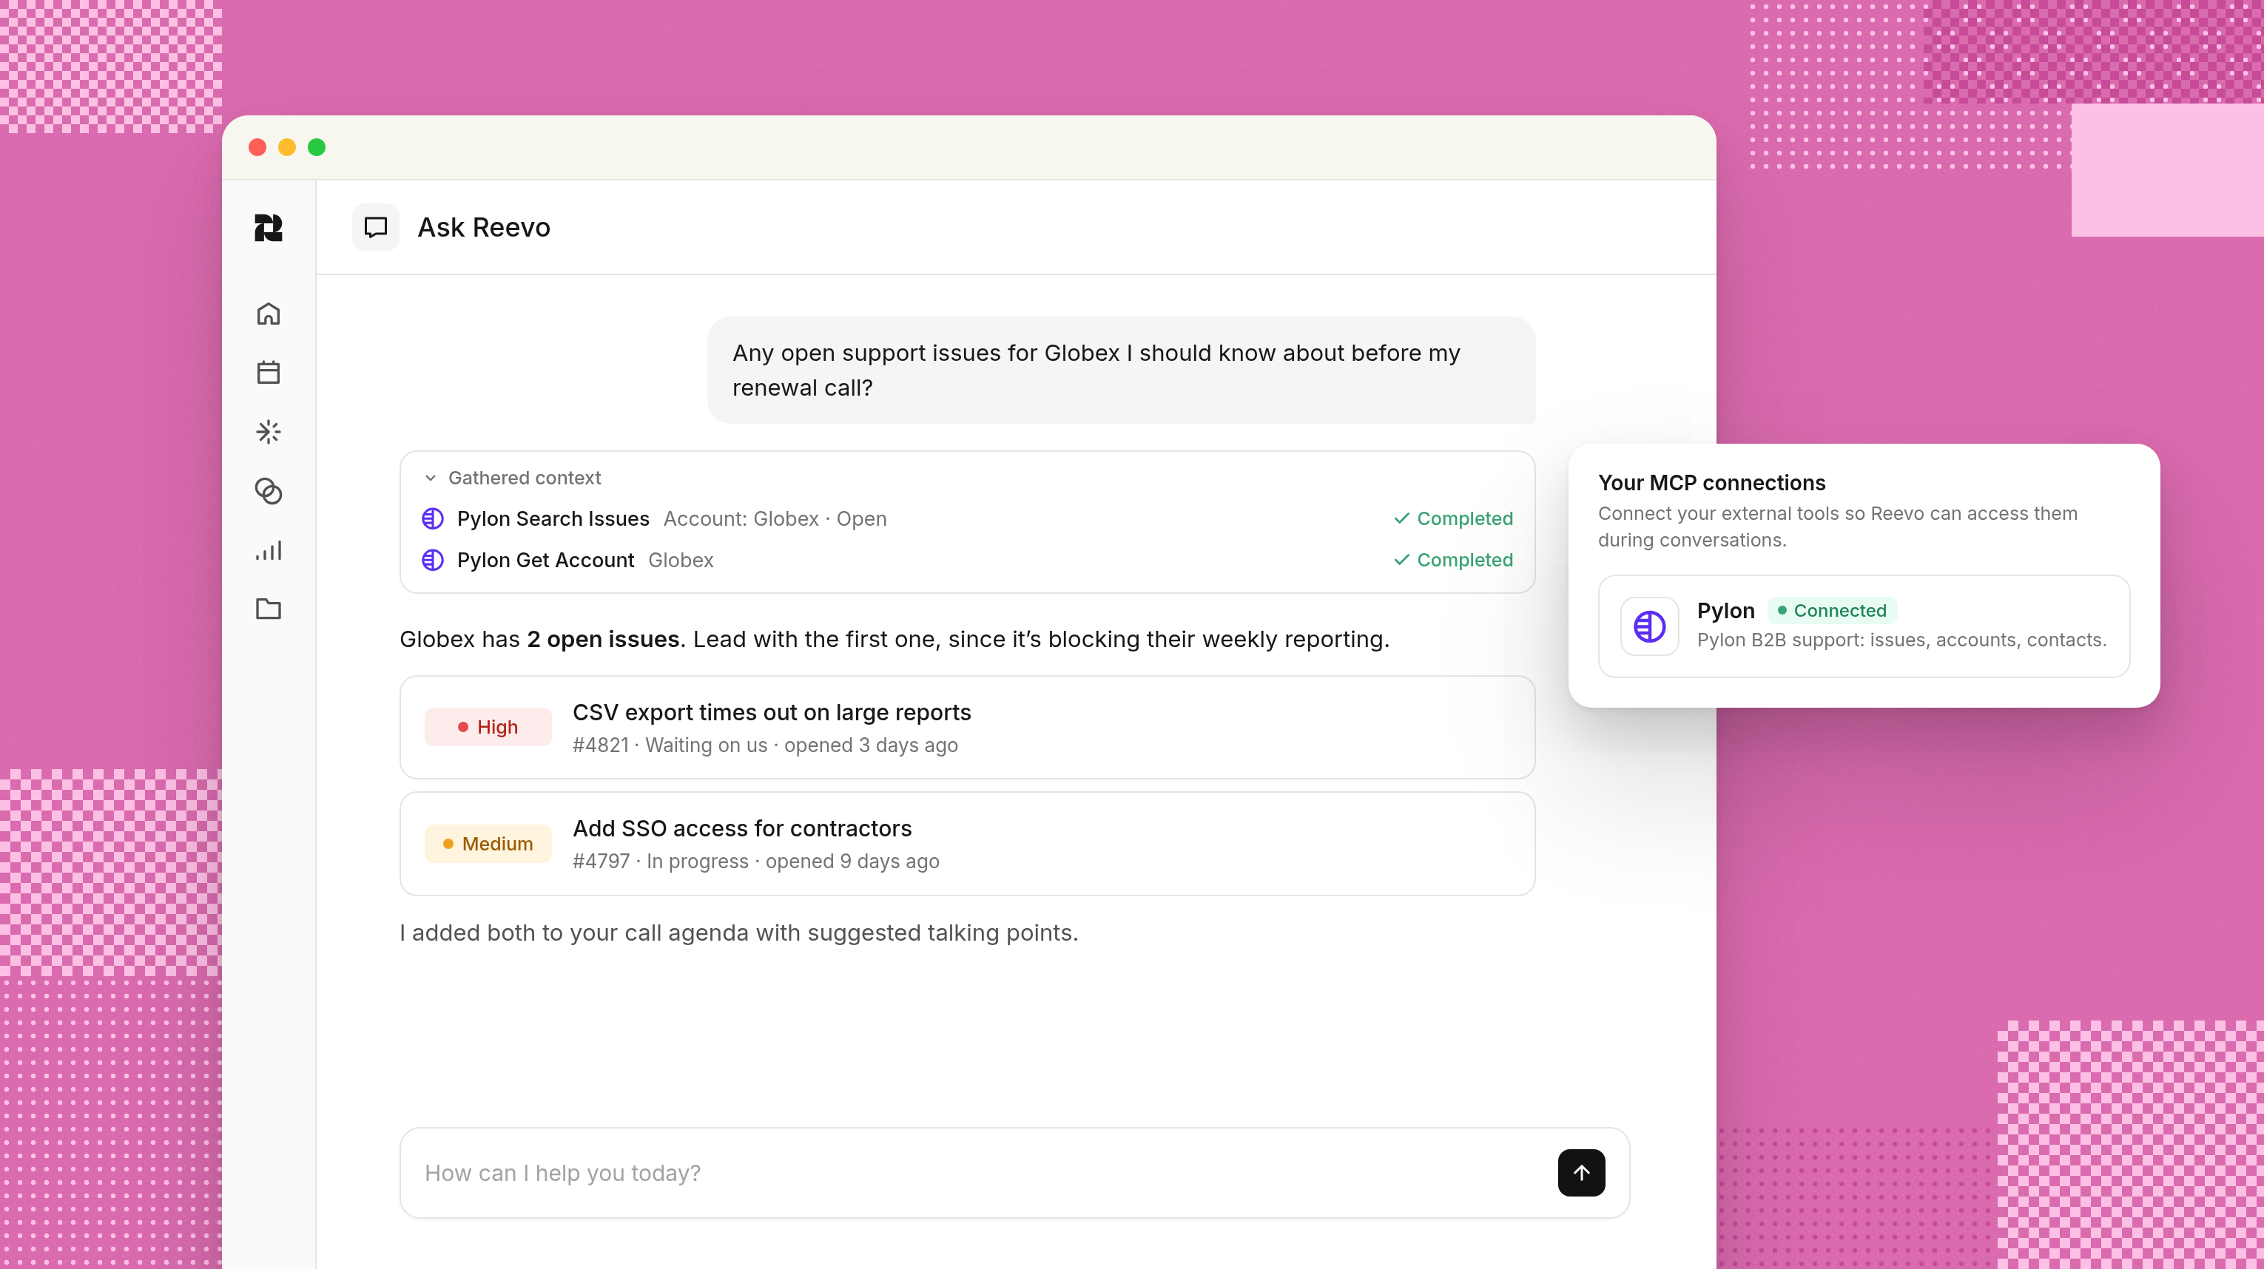Open the overlapping circles sidebar icon
The image size is (2264, 1269).
point(268,491)
